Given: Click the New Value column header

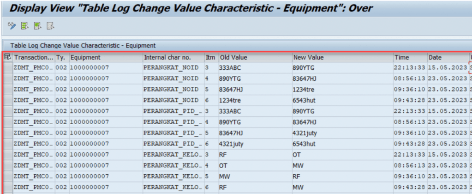Looking at the screenshot, I should click(342, 58).
